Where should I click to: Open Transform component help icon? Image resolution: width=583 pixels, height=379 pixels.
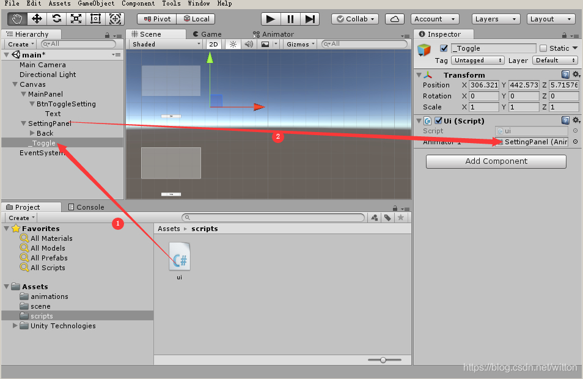tap(565, 75)
